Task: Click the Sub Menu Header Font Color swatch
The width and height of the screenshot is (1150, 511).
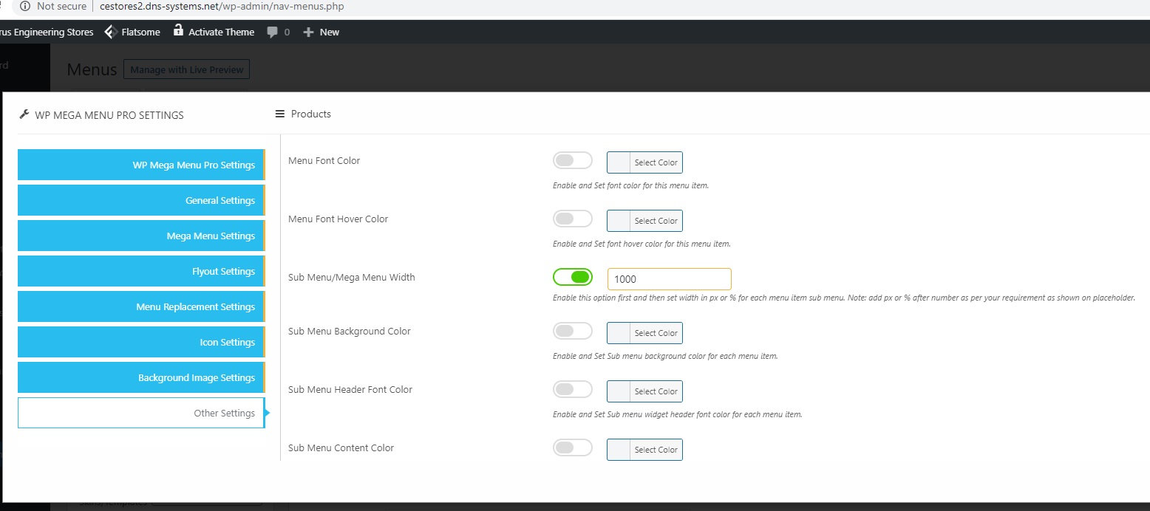Action: coord(619,391)
